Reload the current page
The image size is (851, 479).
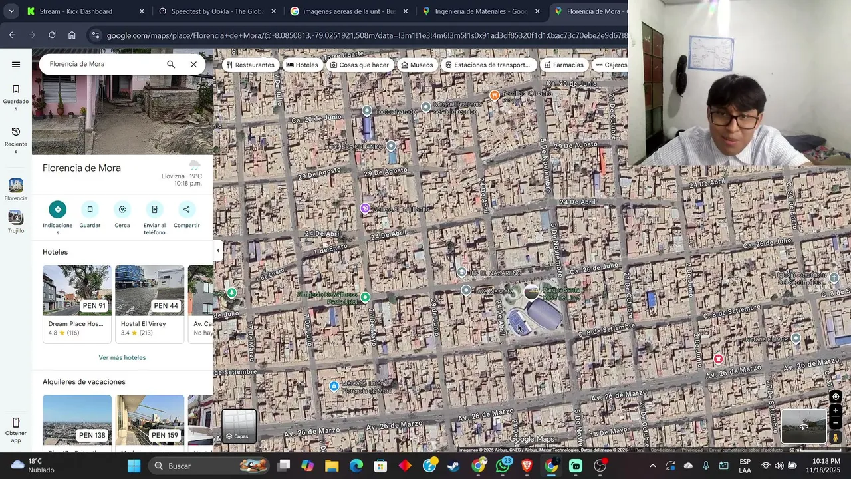tap(52, 35)
